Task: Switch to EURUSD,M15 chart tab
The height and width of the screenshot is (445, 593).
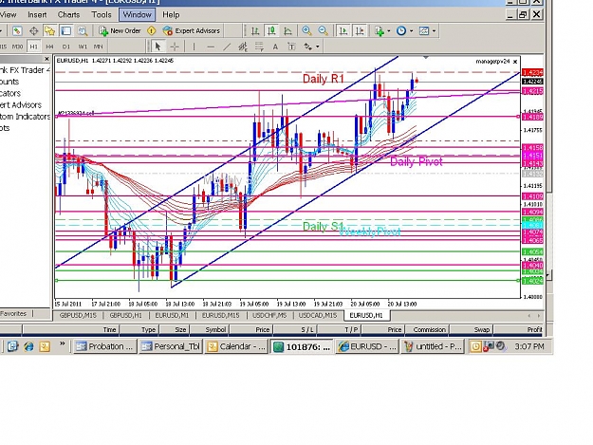Action: [x=220, y=315]
